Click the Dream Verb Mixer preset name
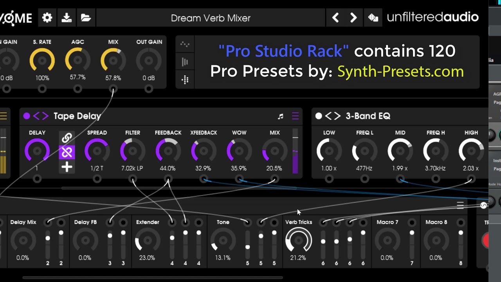Viewport: 501px width, 282px height. click(211, 18)
